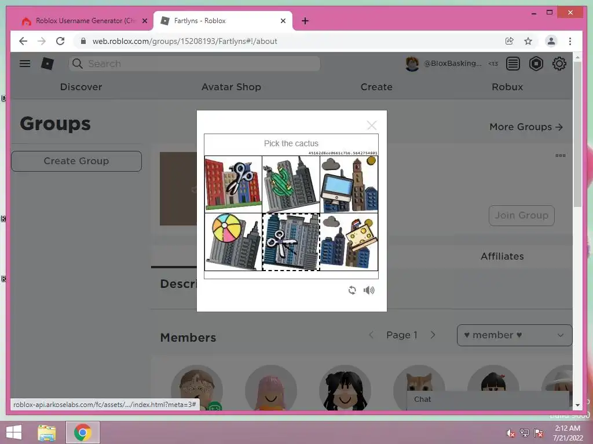The width and height of the screenshot is (593, 444).
Task: Select the captcha image with the beach ball
Action: [233, 242]
